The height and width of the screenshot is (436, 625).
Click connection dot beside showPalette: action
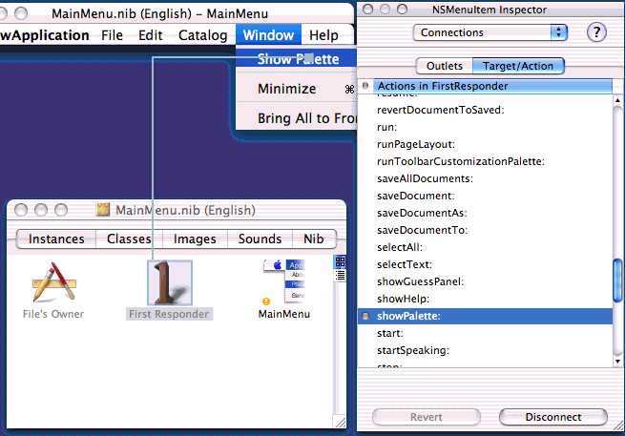pos(365,316)
